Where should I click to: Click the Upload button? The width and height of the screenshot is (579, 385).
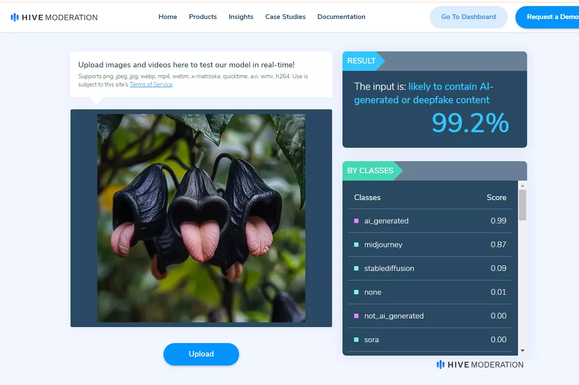click(201, 354)
